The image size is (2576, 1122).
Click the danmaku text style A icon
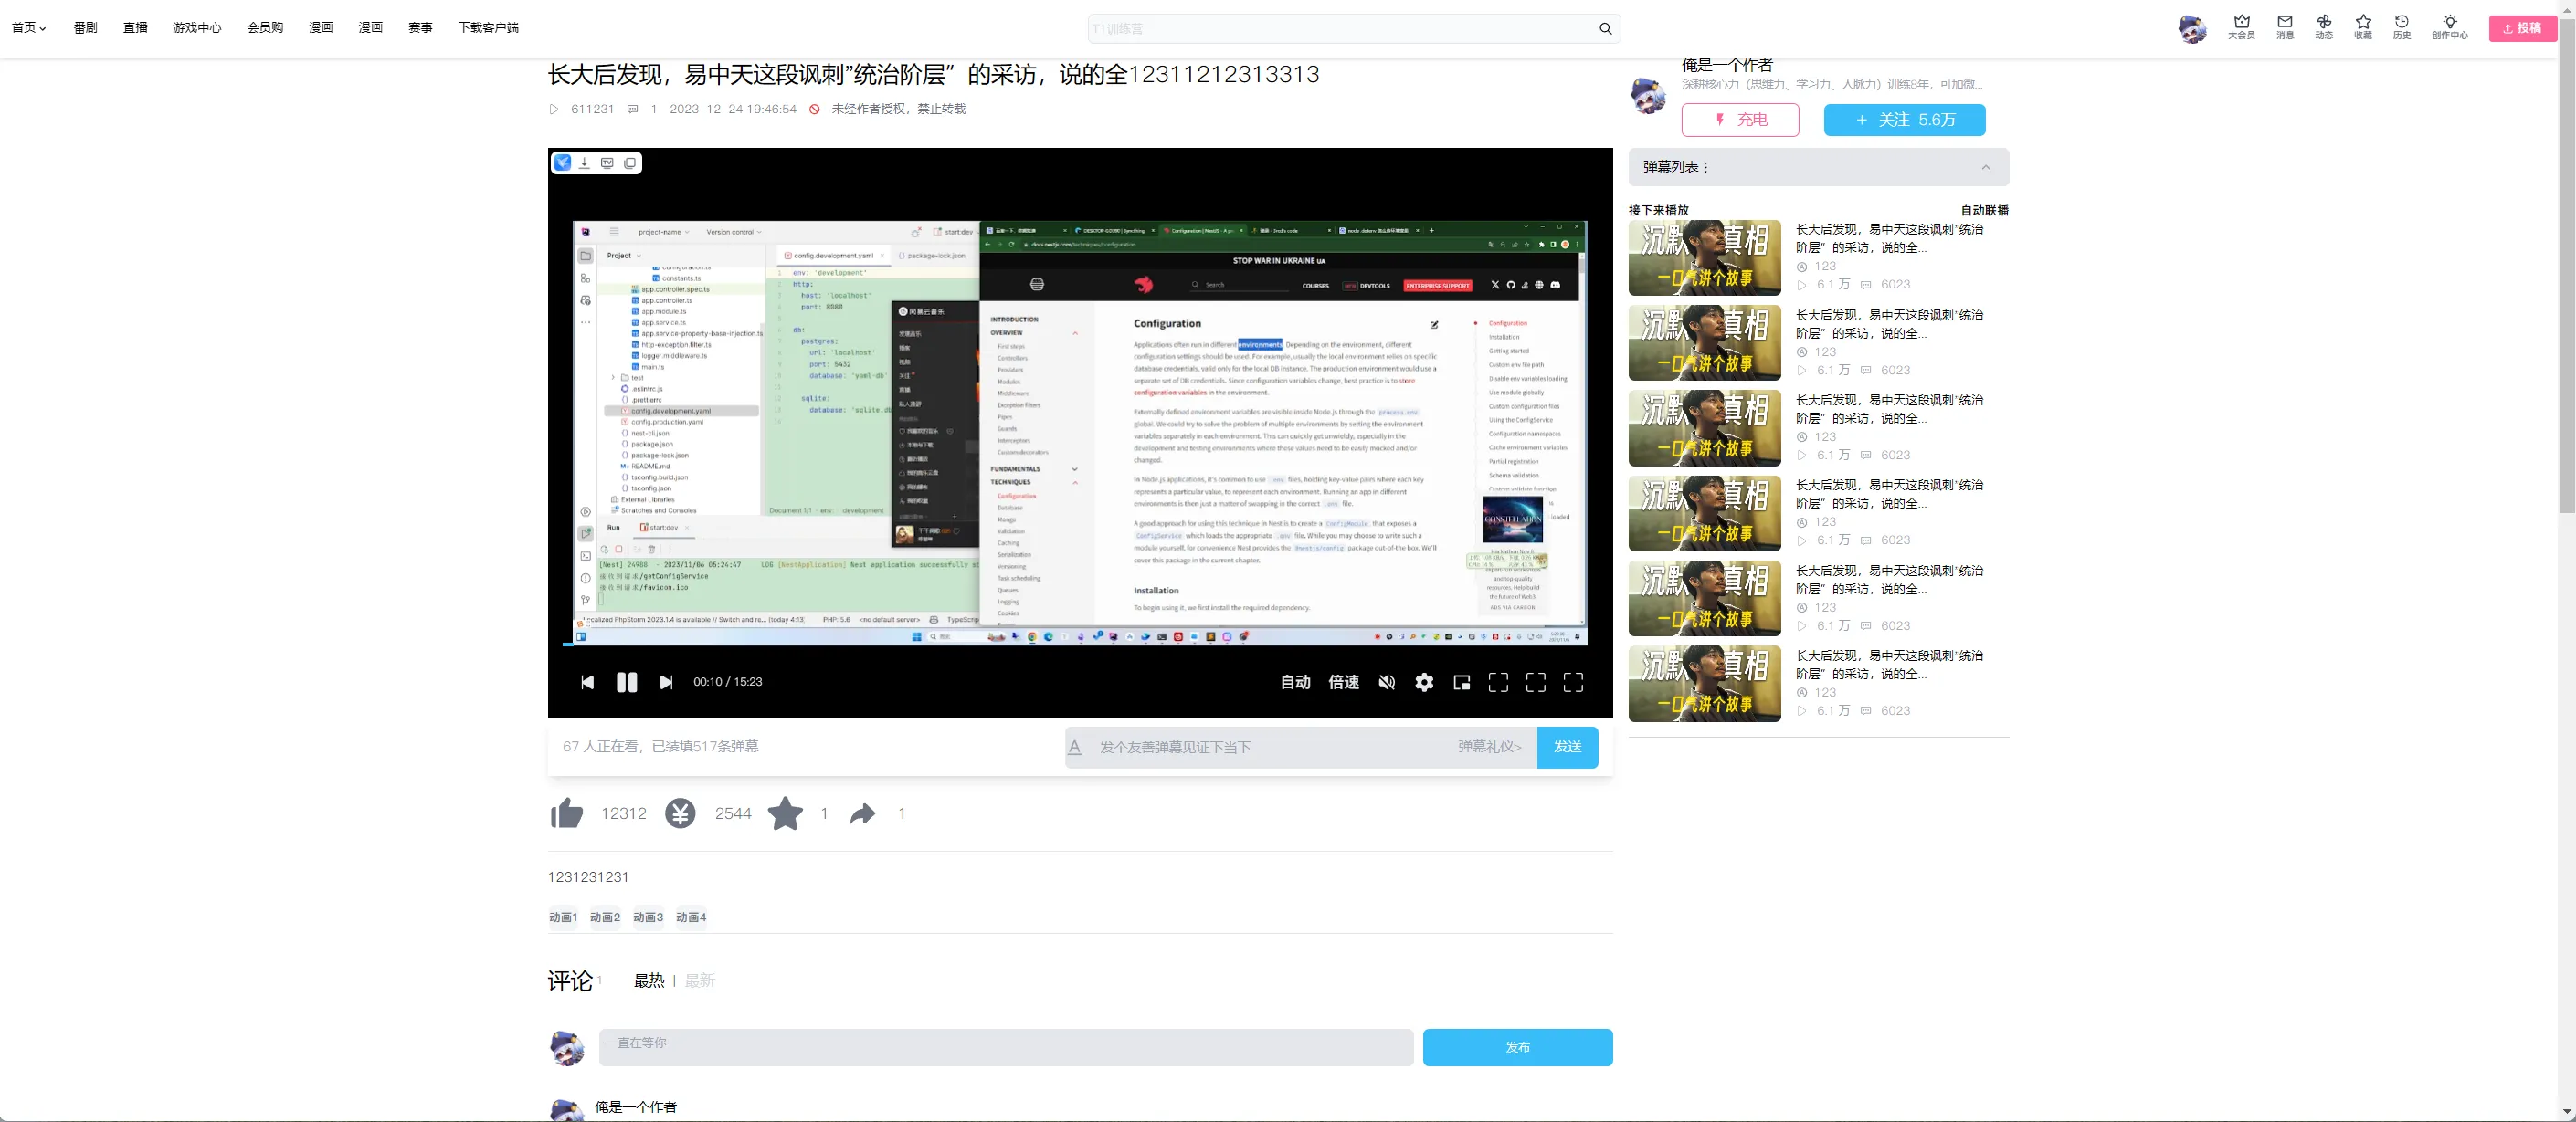(1075, 748)
